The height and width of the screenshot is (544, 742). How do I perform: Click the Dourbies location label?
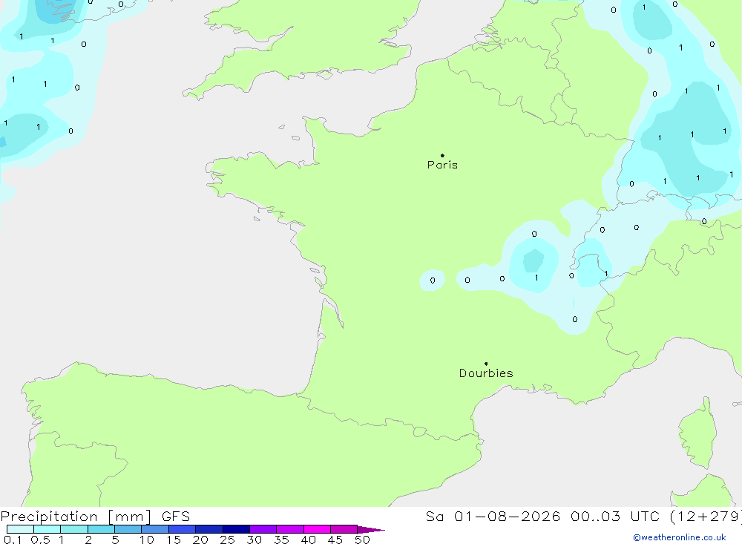(486, 373)
